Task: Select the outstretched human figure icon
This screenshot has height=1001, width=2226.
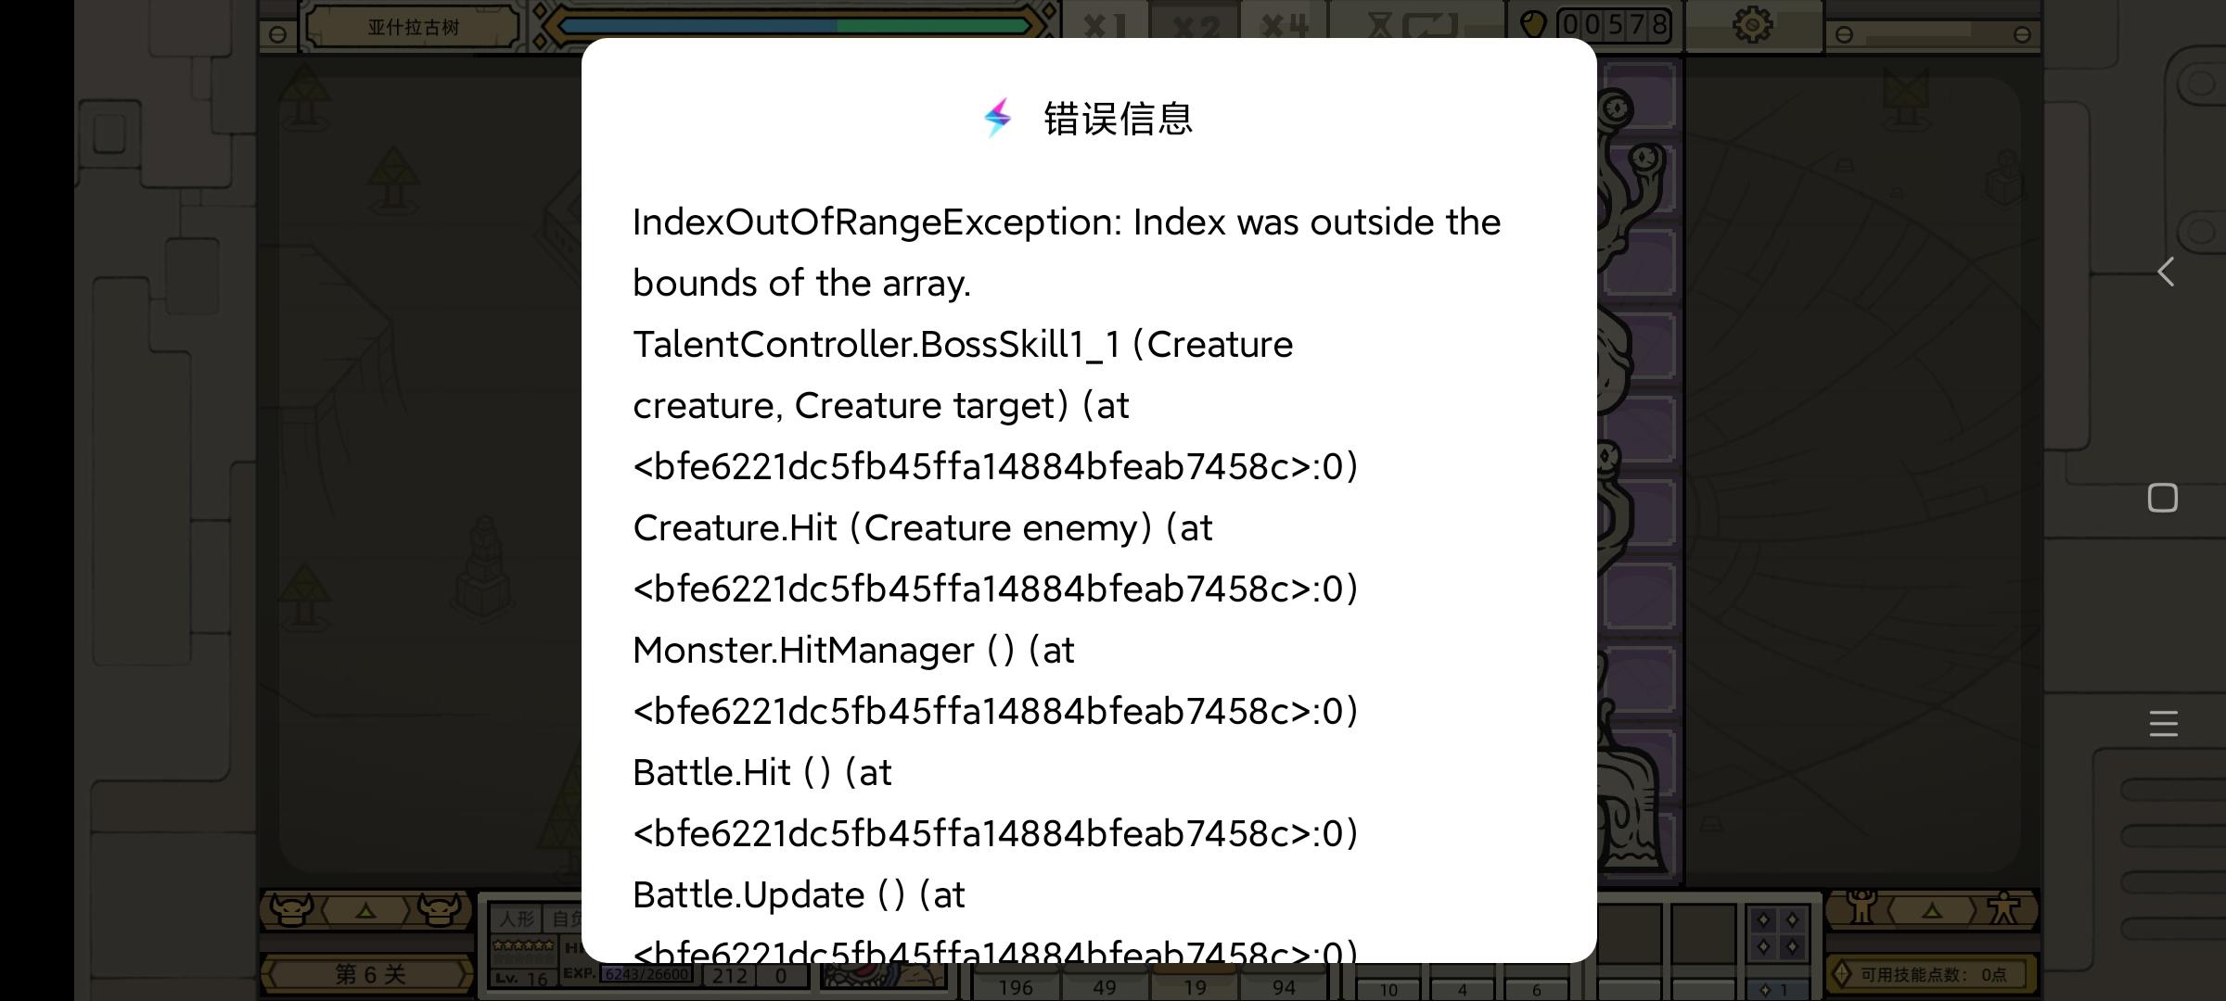Action: point(2003,908)
